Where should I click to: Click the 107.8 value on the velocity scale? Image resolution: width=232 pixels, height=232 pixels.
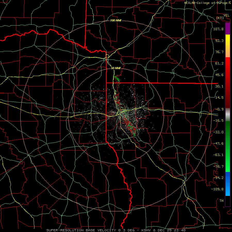pos(218,29)
